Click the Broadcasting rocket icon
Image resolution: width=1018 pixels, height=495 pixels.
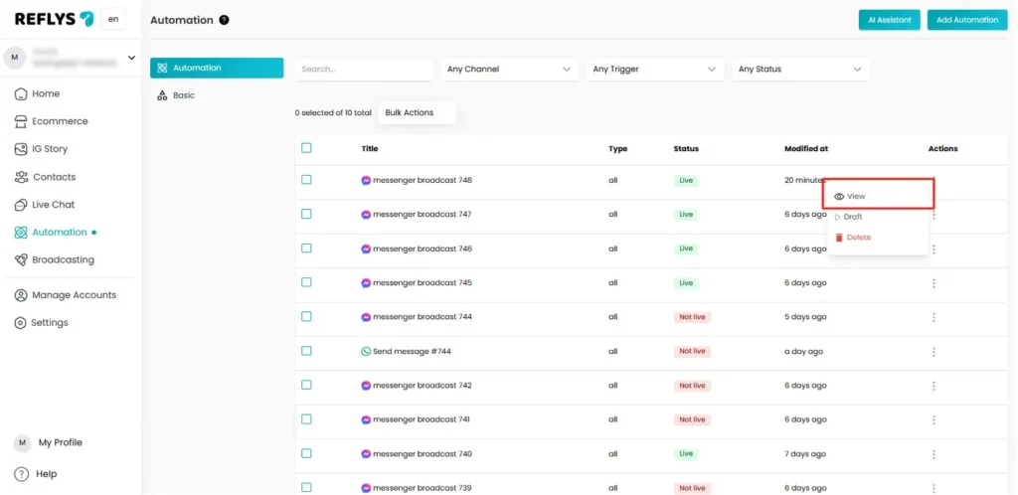[21, 260]
